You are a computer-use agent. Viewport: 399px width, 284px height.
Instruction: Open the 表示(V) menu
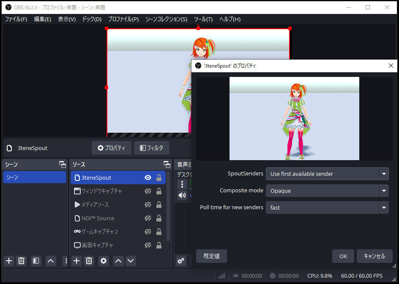67,19
